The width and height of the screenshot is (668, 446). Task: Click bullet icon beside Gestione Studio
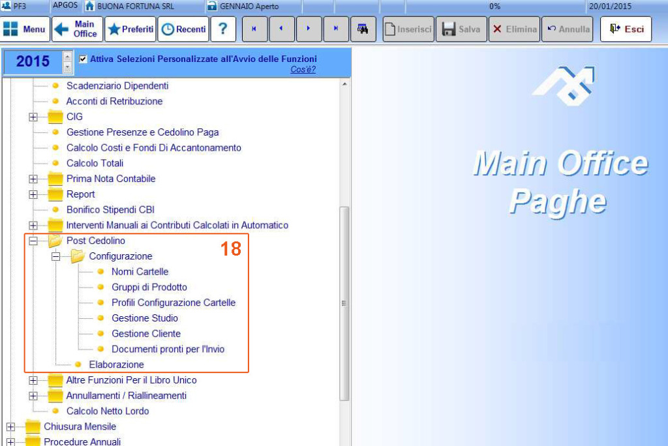pyautogui.click(x=100, y=318)
